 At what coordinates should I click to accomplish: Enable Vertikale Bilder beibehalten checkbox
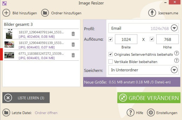pos(110,62)
